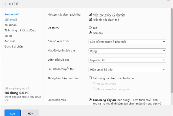Select the Tab multitasking radio button
Image resolution: width=173 pixels, height=116 pixels.
[x=91, y=28]
